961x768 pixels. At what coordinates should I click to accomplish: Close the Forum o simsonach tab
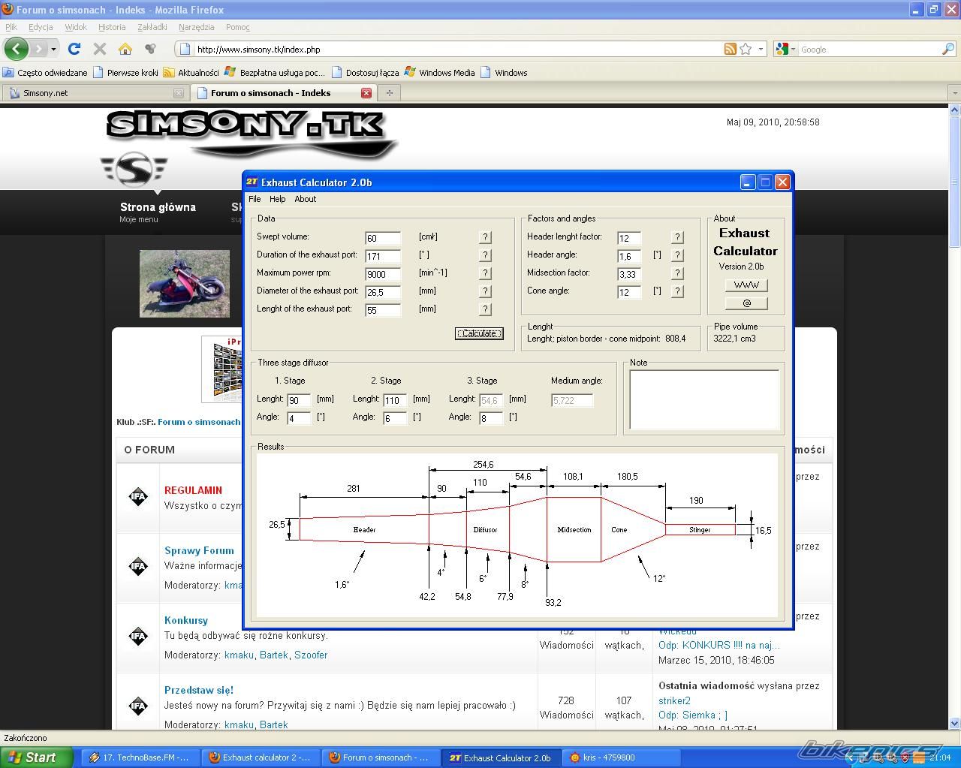(x=366, y=93)
